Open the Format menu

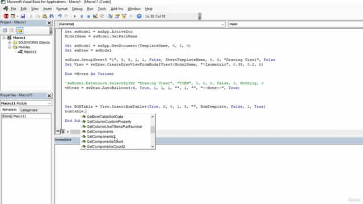62,9
